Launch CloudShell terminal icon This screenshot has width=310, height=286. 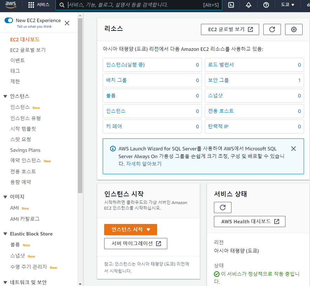[x=231, y=5]
